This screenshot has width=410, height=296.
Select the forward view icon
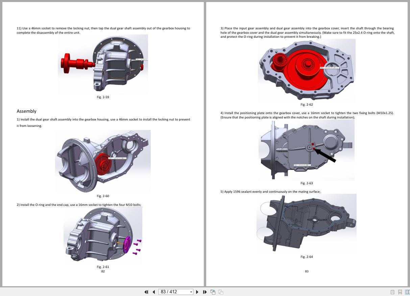[x=220, y=292]
